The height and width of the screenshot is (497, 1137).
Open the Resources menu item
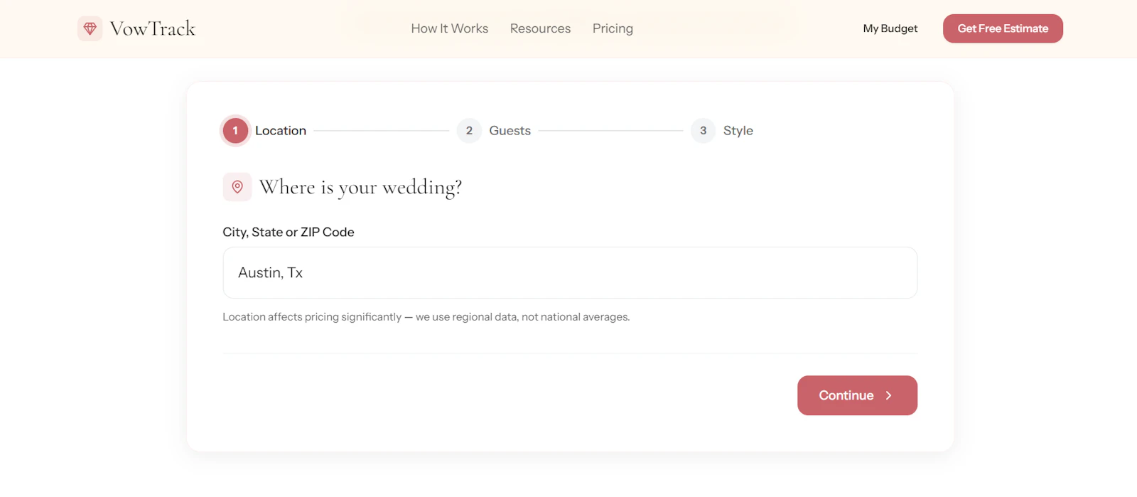pyautogui.click(x=540, y=28)
